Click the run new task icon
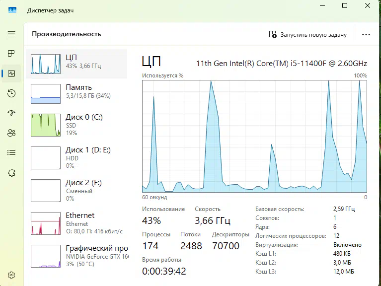This screenshot has width=381, height=286. [273, 34]
